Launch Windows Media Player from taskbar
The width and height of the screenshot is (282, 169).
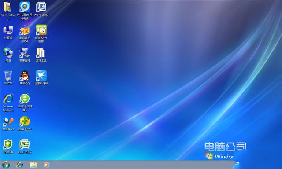point(46,165)
